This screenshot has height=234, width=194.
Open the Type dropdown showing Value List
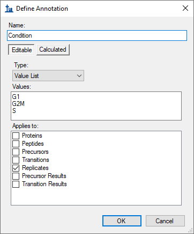(x=48, y=76)
